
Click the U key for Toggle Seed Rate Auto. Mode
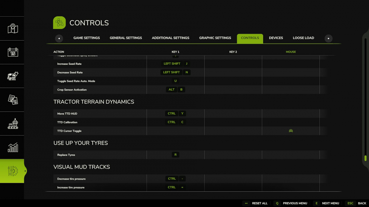click(175, 81)
